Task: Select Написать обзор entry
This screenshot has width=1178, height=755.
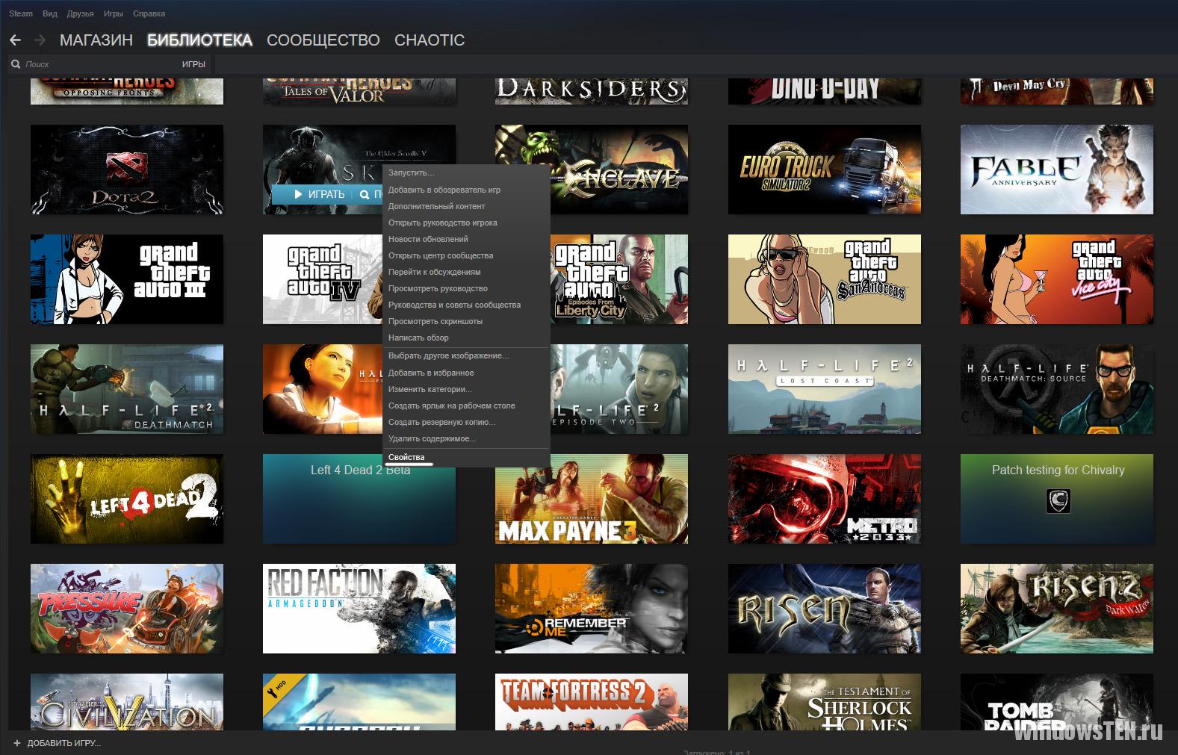Action: (x=466, y=338)
